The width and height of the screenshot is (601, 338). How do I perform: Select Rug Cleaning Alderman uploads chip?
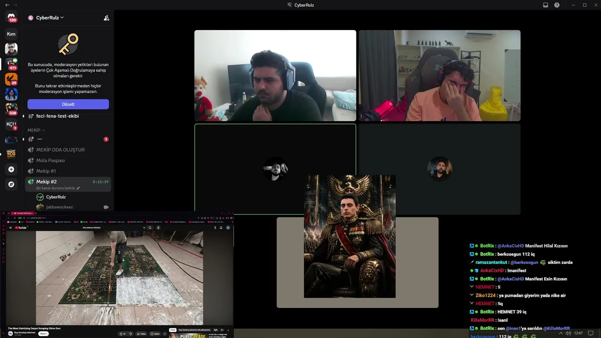[x=194, y=330]
